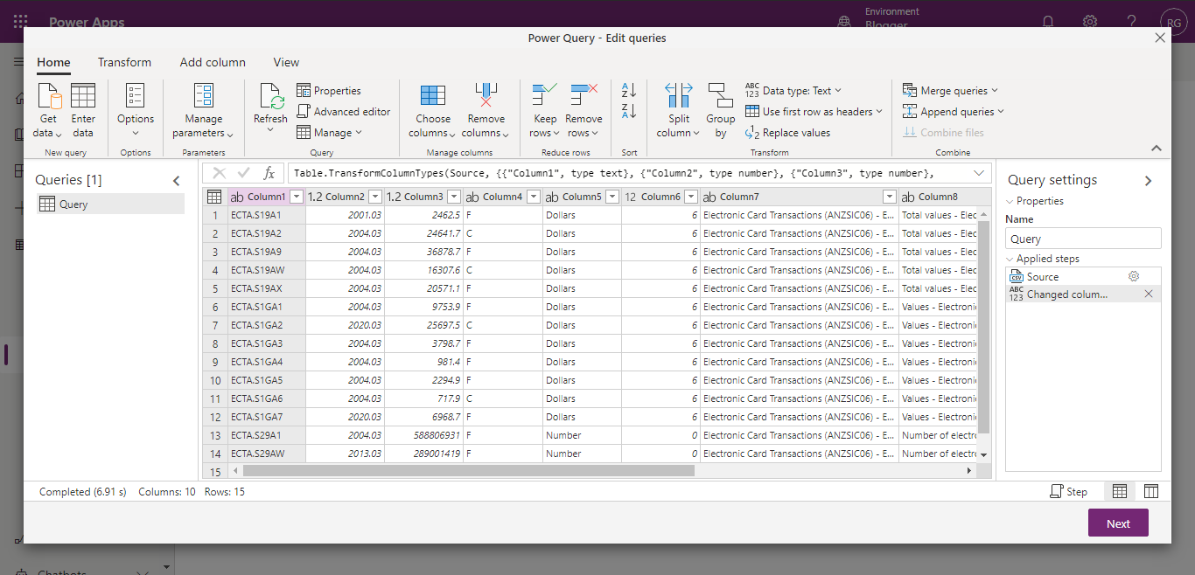Viewport: 1195px width, 575px height.
Task: Switch to data grid view icon
Action: (x=1120, y=492)
